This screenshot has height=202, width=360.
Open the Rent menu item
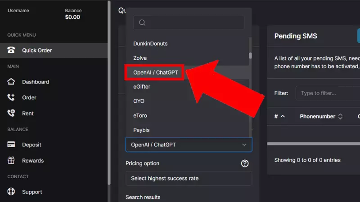(28, 114)
